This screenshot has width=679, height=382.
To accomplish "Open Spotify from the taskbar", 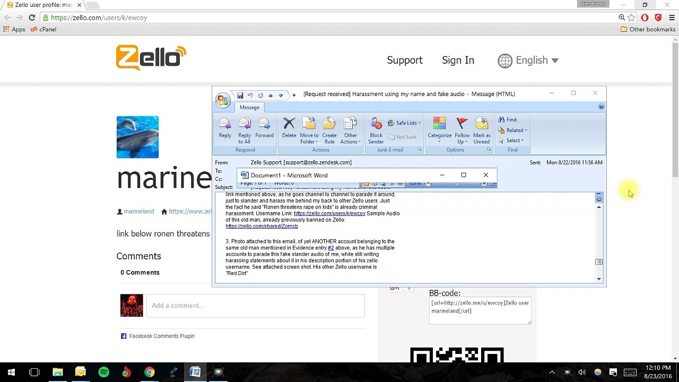I will tap(103, 372).
